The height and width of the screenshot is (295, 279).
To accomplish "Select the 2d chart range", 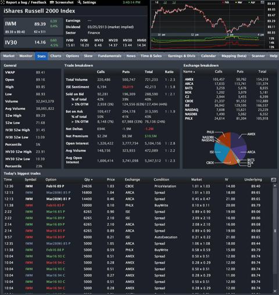I will coord(165,2).
